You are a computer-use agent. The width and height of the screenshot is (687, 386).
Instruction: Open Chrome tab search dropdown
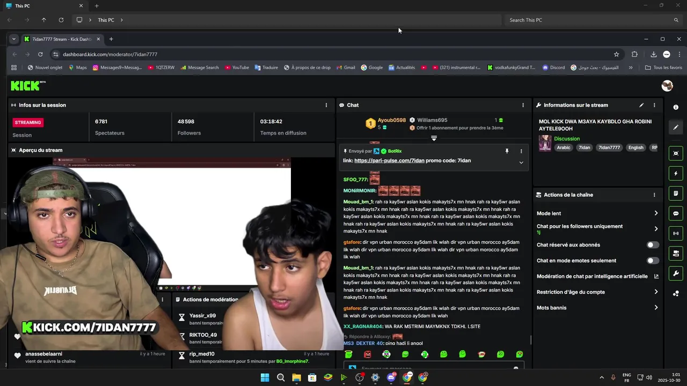(x=13, y=39)
